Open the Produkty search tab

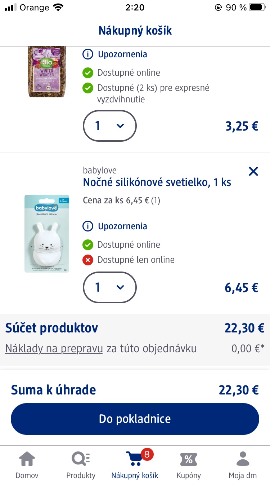pyautogui.click(x=81, y=464)
